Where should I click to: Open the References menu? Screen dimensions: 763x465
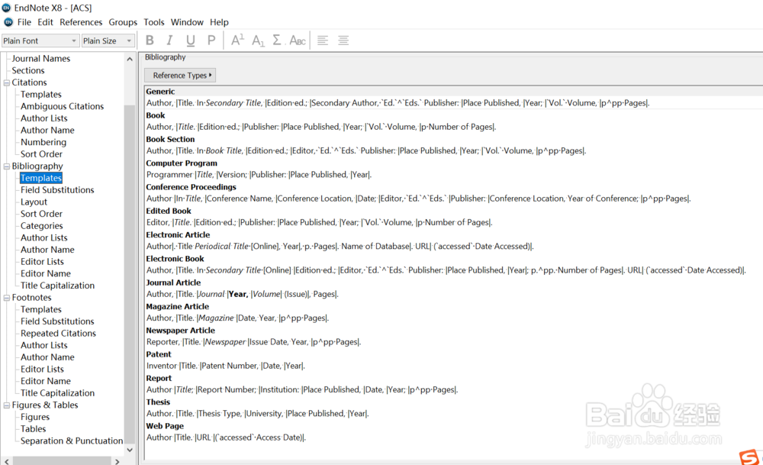[81, 22]
